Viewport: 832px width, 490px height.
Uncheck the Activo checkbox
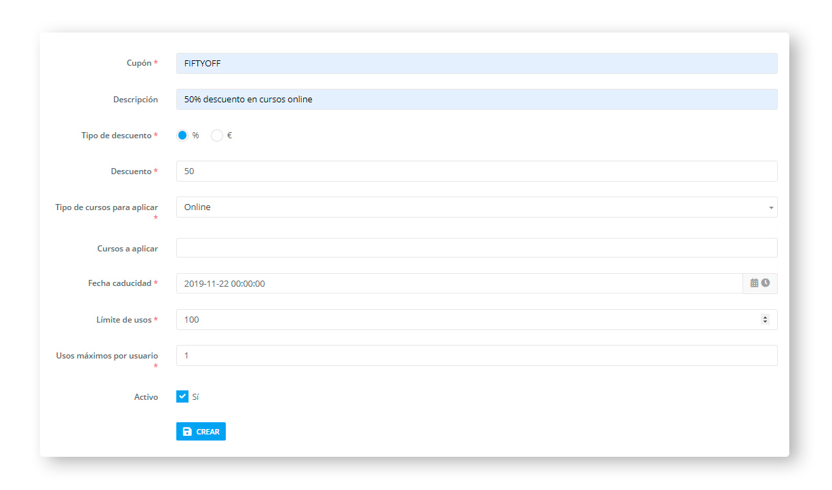pos(182,396)
